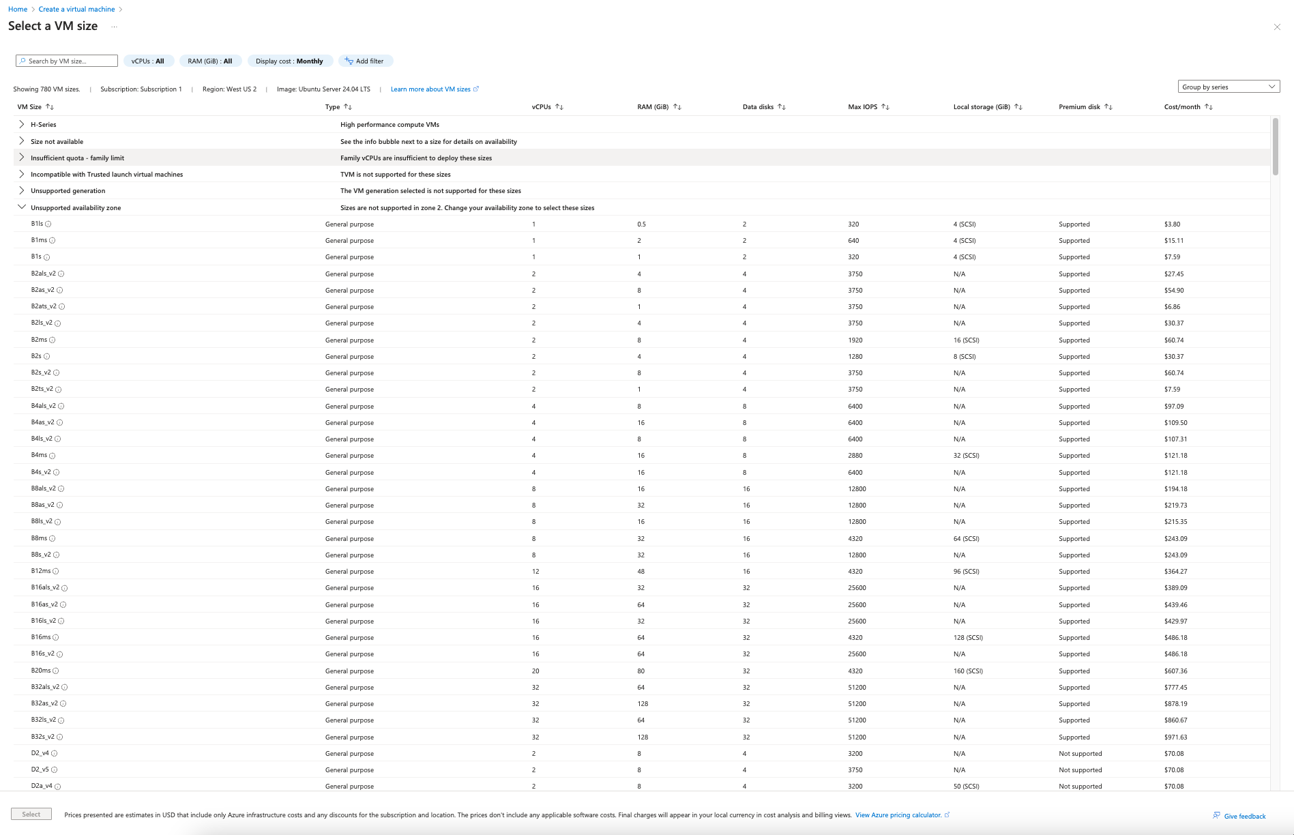Expand the Unsupported generation group
Screen dimensions: 1294x835
tap(22, 190)
